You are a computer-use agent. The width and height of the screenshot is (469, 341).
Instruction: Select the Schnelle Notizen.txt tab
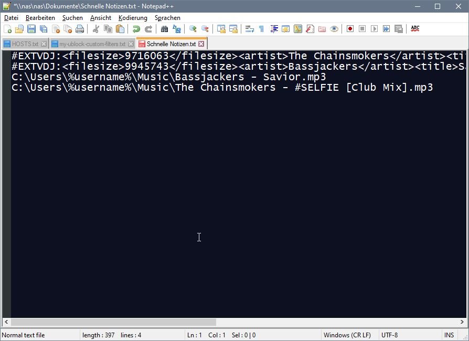coord(171,44)
